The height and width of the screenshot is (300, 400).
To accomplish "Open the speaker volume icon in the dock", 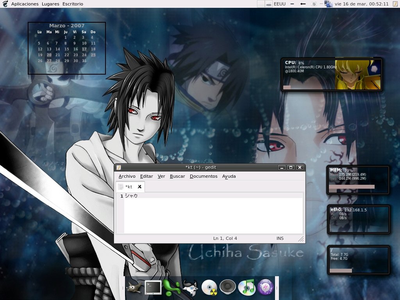I will coord(228,287).
